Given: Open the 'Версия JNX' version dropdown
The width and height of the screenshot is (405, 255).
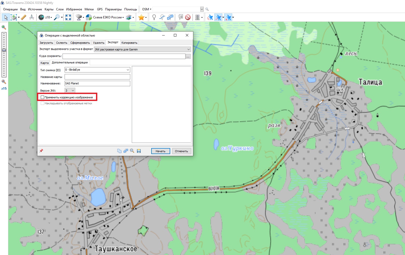Looking at the screenshot, I should click(73, 91).
